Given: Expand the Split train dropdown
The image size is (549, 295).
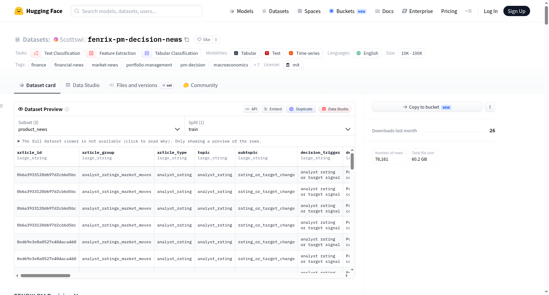Looking at the screenshot, I should click(269, 126).
